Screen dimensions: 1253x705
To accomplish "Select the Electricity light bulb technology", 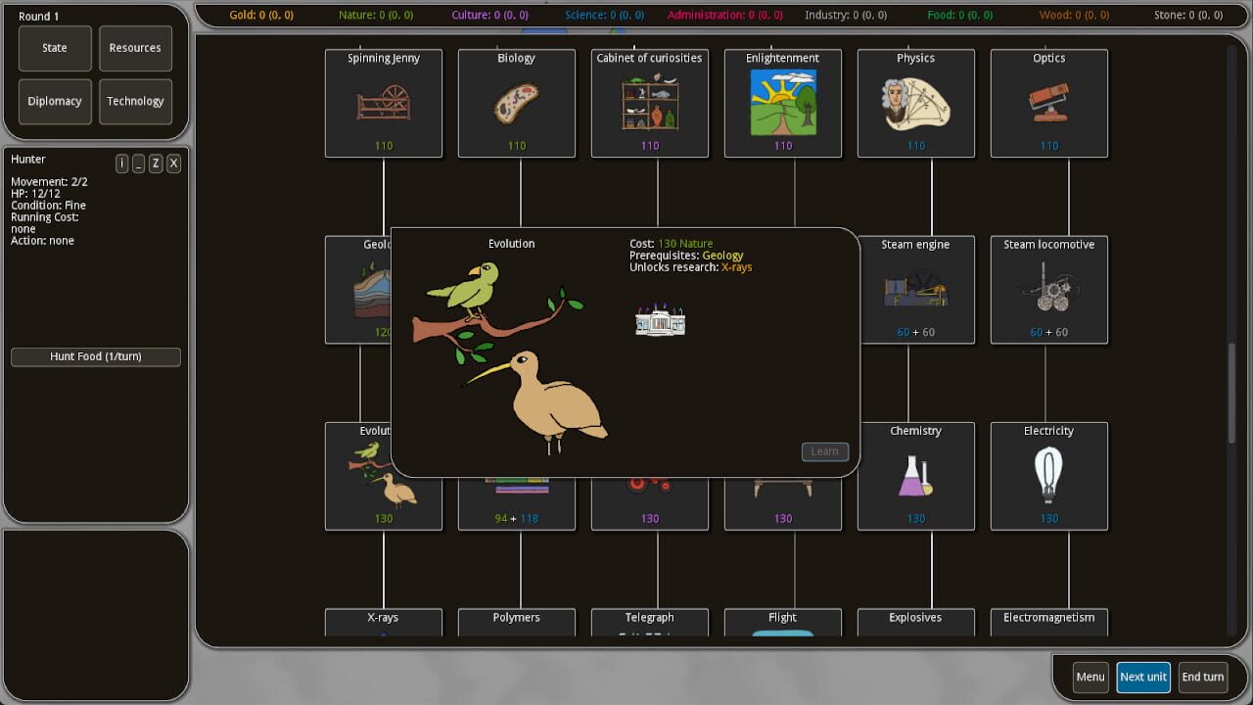I will pyautogui.click(x=1049, y=476).
